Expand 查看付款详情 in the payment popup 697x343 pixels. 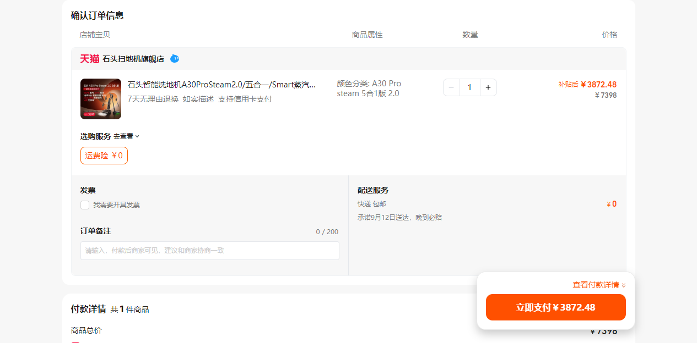coord(596,285)
